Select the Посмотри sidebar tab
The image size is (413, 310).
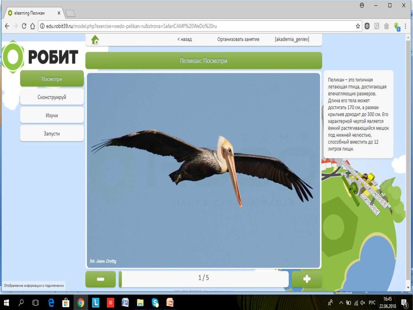click(52, 79)
